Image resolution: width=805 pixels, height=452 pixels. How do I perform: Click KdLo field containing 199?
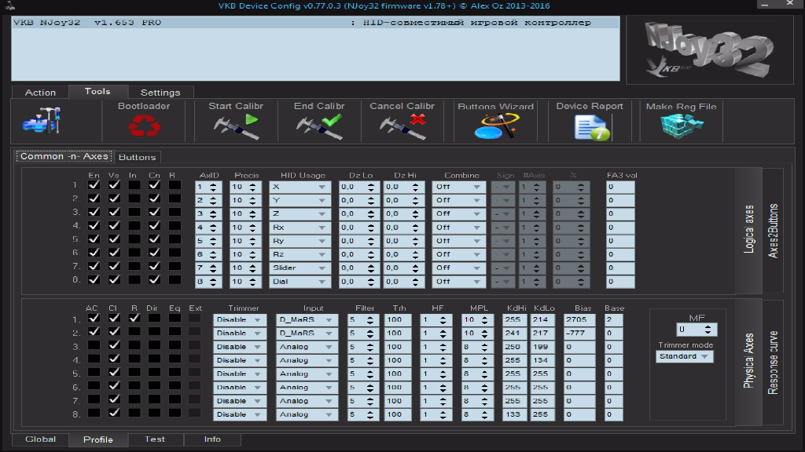click(542, 347)
